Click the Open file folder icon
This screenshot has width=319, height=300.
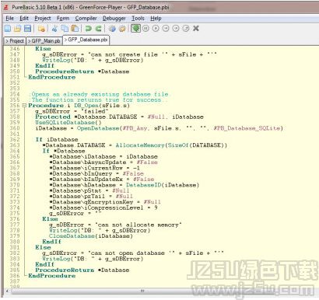click(18, 29)
